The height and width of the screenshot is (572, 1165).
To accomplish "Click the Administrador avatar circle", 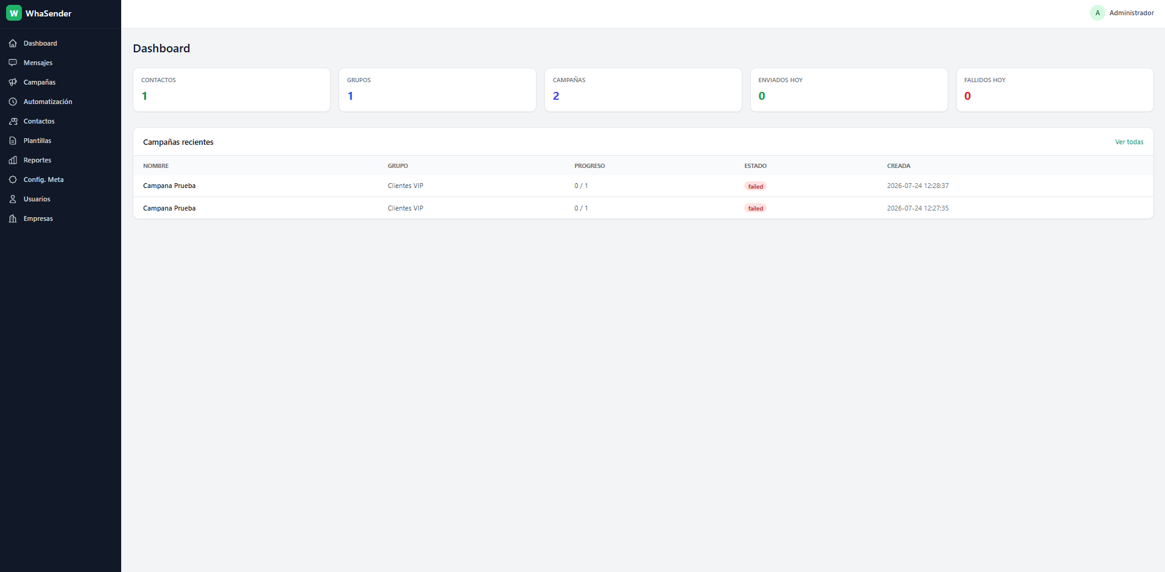I will pos(1097,13).
